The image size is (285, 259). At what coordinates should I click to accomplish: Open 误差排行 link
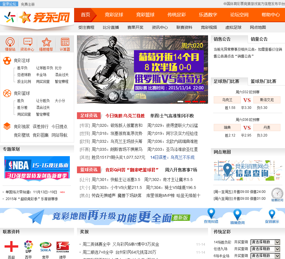point(40,127)
